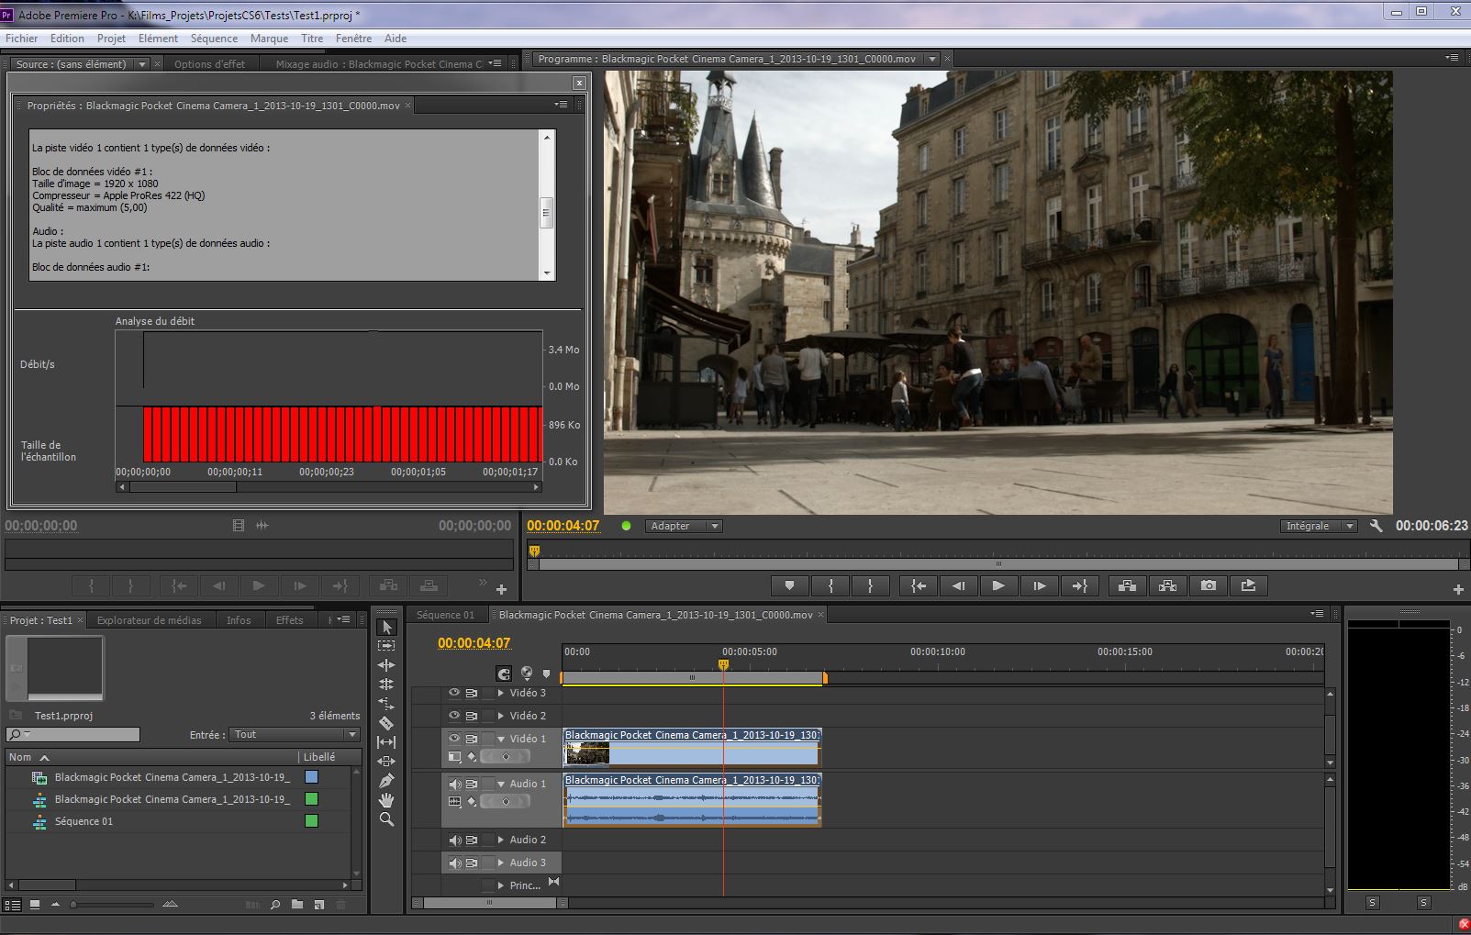
Task: Create a new bin in Project panel
Action: tap(297, 905)
